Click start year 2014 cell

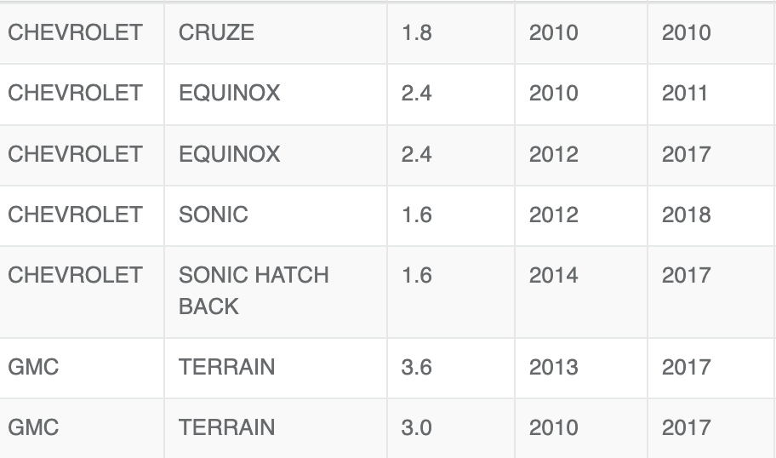tap(581, 292)
